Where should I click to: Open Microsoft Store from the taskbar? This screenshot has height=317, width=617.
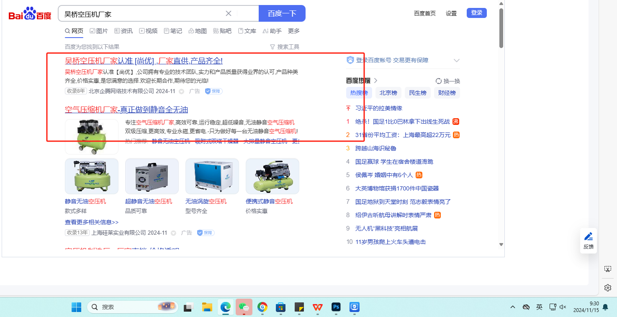click(281, 307)
